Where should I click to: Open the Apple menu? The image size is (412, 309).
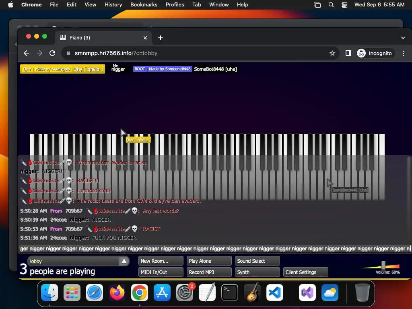pos(10,4)
